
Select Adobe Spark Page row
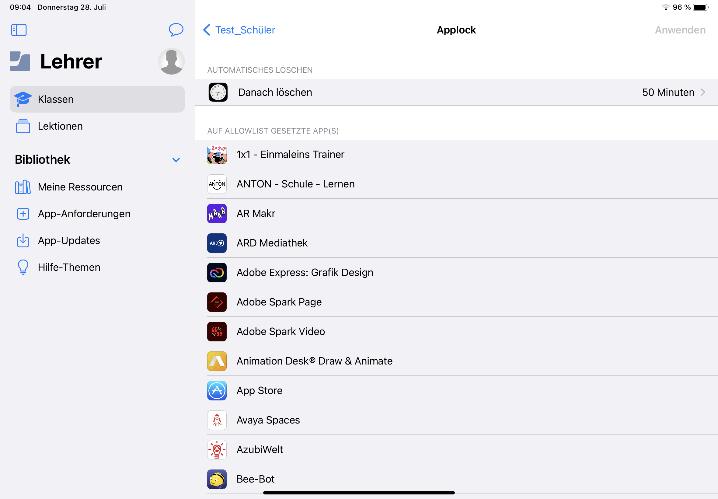click(456, 302)
